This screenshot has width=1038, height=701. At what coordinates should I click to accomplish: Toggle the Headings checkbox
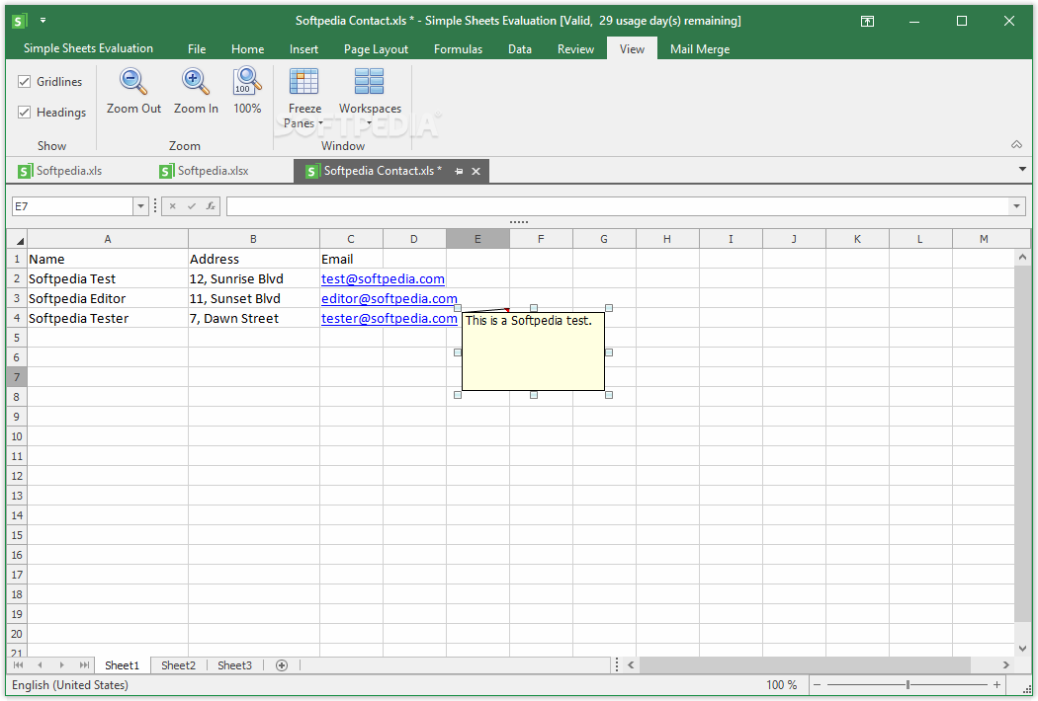[x=25, y=112]
